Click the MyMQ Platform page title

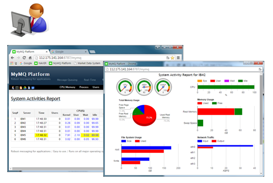pos(30,74)
